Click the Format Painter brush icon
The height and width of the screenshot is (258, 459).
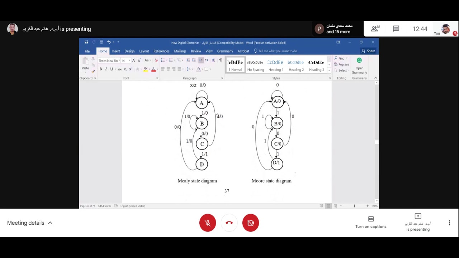tap(93, 71)
